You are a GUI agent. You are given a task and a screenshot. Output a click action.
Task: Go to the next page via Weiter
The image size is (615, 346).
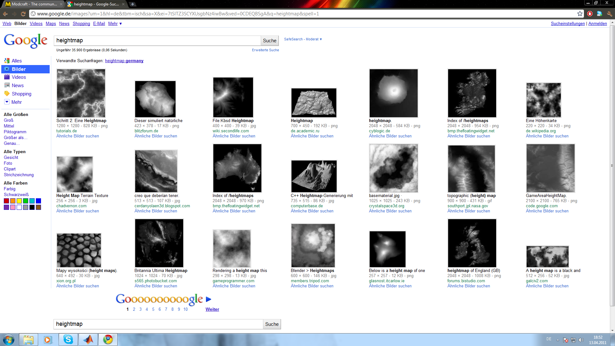click(212, 309)
